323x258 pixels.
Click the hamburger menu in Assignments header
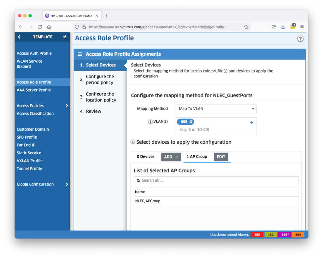coord(80,54)
